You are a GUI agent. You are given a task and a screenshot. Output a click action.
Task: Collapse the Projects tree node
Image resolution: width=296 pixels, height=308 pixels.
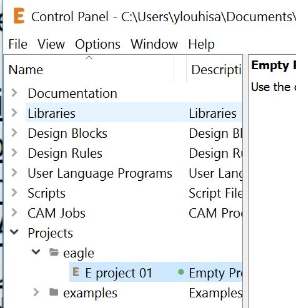point(14,232)
